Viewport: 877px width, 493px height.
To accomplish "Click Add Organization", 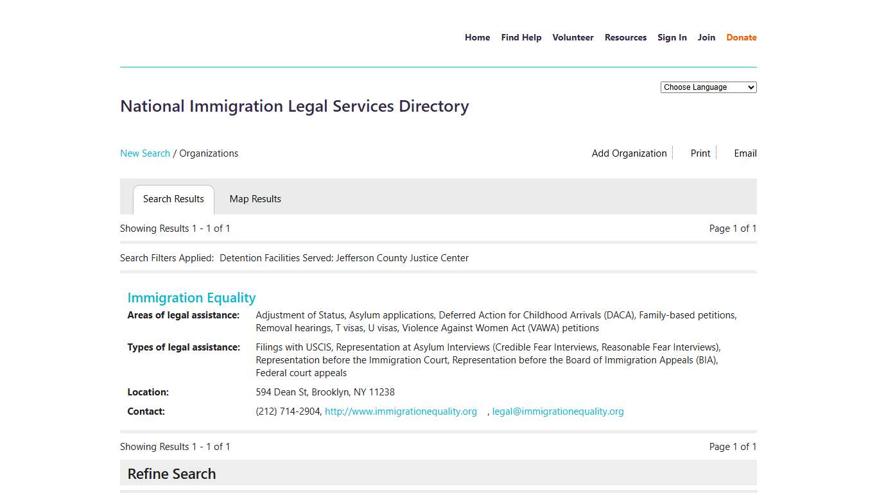I will (629, 153).
